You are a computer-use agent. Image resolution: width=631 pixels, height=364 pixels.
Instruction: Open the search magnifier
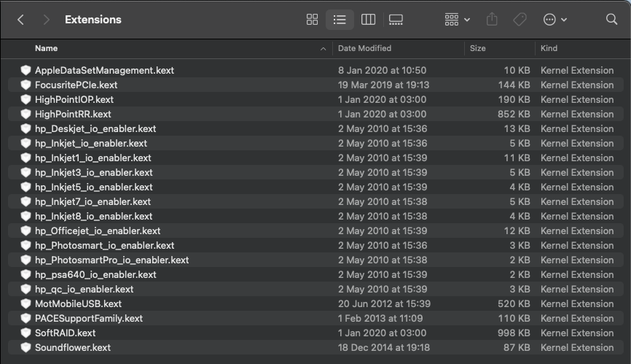(x=611, y=20)
